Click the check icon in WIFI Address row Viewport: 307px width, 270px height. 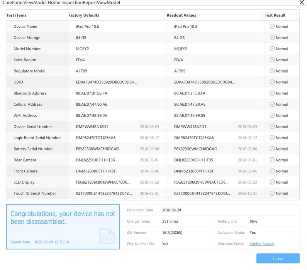(272, 115)
